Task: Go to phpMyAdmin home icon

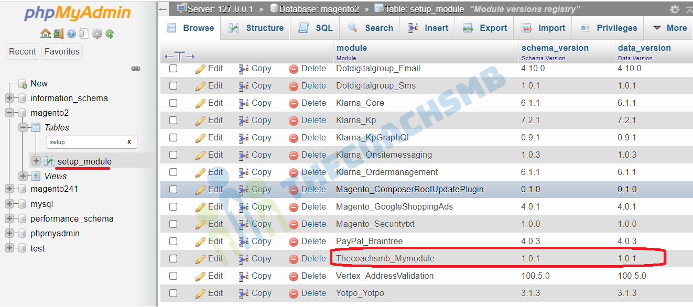Action: (x=45, y=34)
